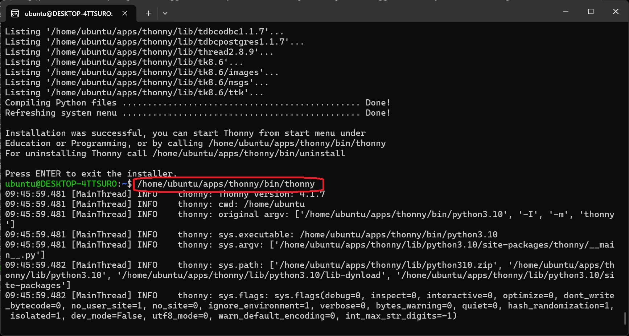Select the ubuntu@DESKTOP-4TTSURO terminal tab

(71, 13)
